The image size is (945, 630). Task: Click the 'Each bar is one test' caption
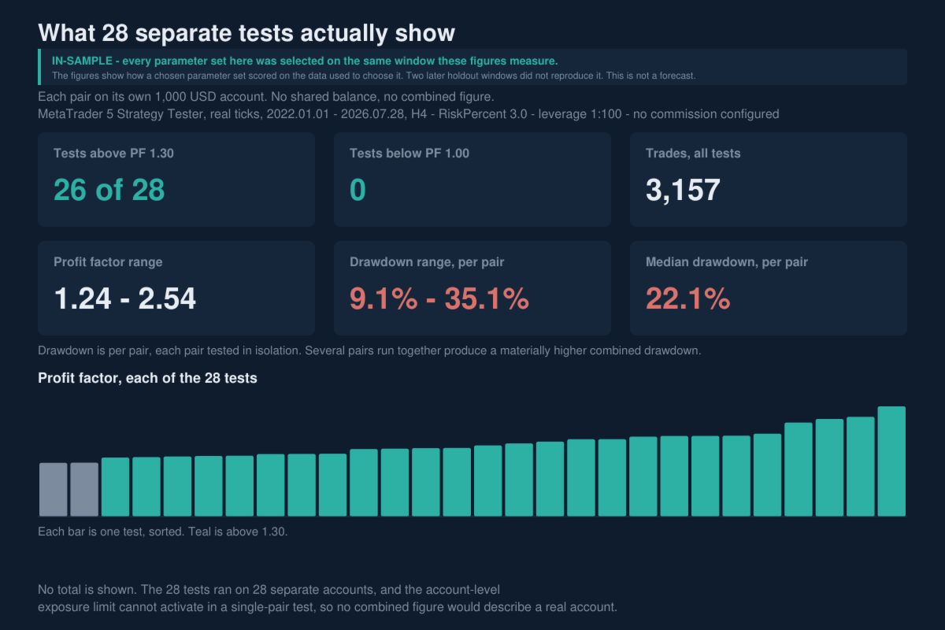pyautogui.click(x=163, y=532)
